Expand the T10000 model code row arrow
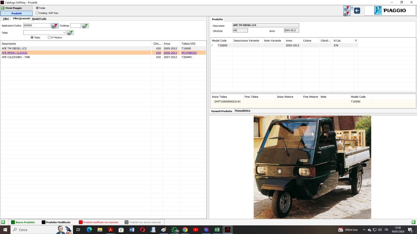417x234 pixels. click(x=212, y=45)
